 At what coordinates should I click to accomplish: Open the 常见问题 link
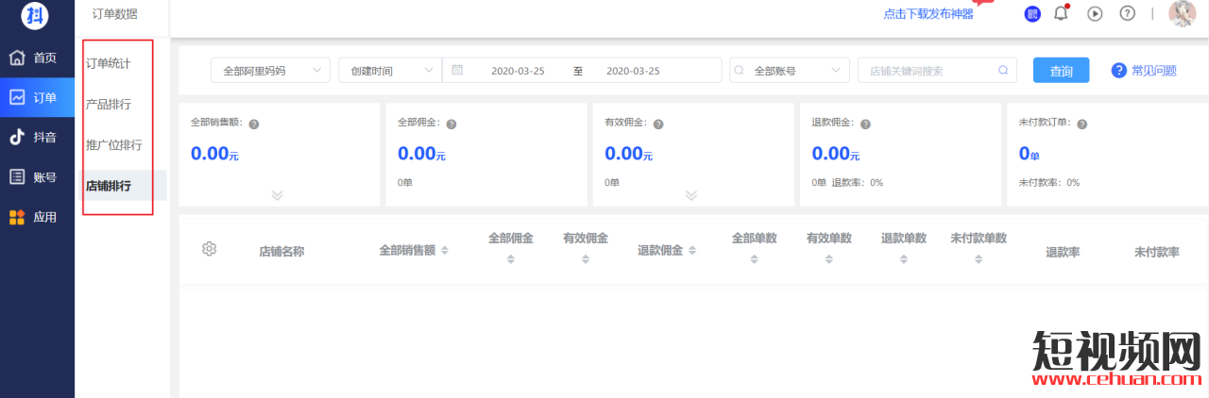[x=1144, y=71]
